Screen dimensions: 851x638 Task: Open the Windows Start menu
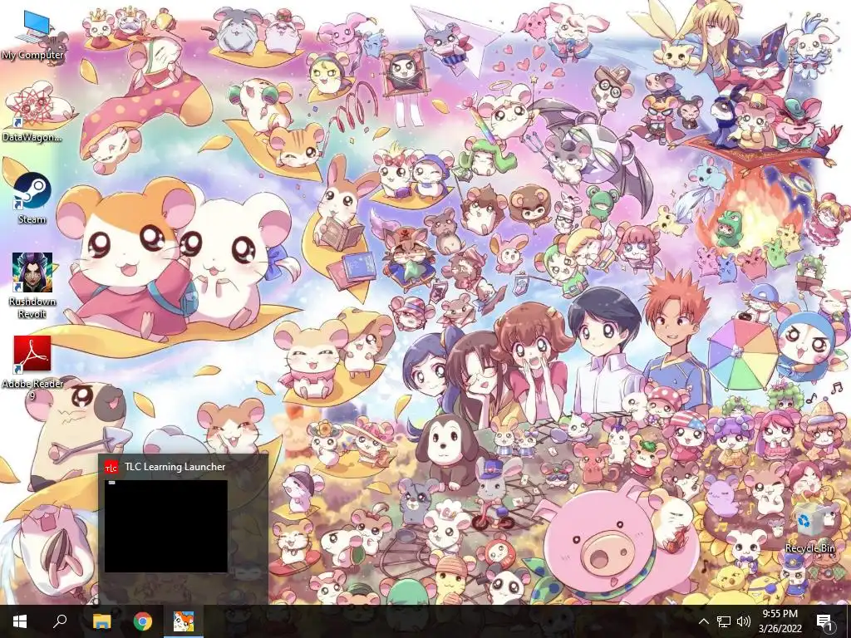coord(20,621)
